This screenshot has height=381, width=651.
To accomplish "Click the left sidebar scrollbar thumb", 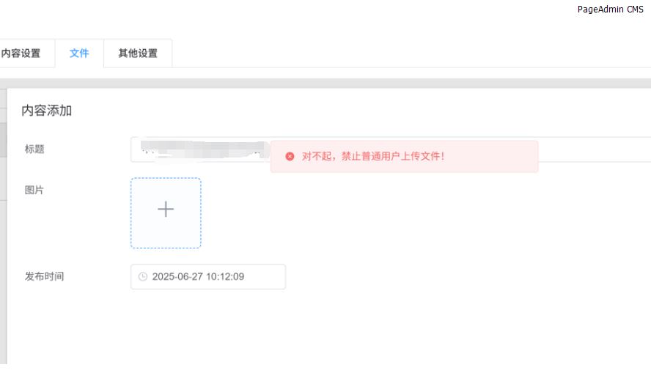I will (x=3, y=139).
